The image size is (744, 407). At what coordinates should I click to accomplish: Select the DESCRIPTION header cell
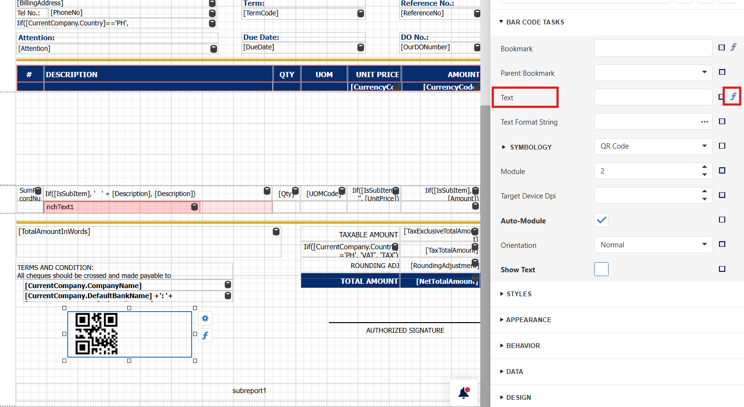tap(159, 74)
